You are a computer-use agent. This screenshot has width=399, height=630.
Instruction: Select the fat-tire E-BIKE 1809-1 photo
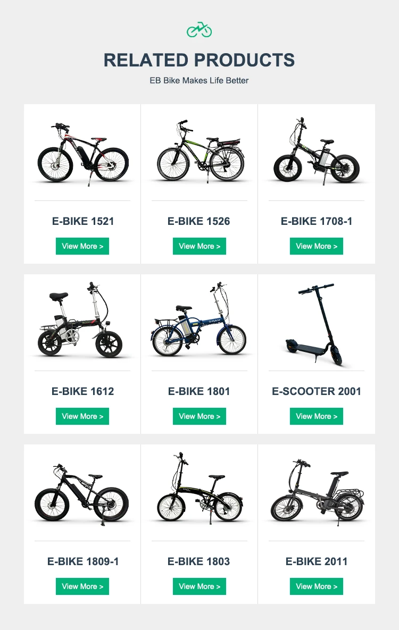(82, 494)
